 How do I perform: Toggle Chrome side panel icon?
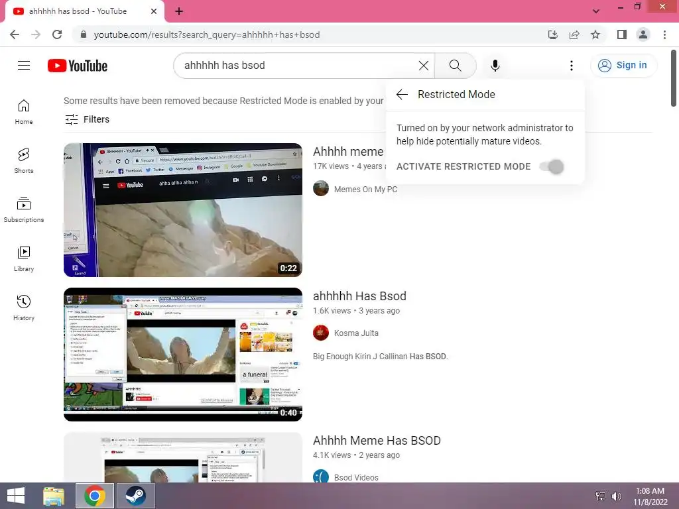622,34
